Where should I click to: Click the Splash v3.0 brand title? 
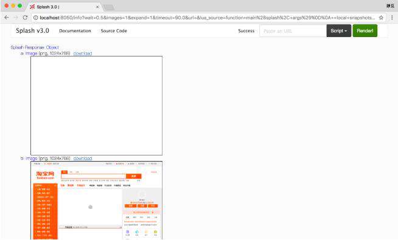(32, 30)
